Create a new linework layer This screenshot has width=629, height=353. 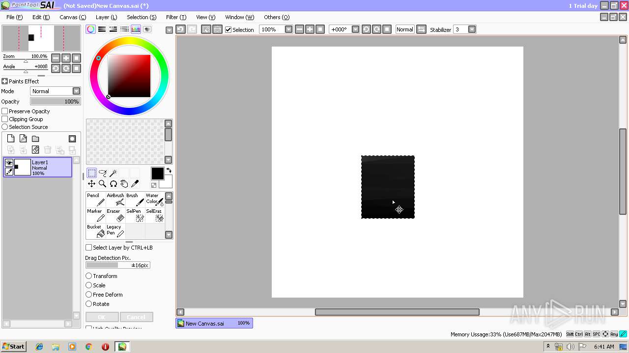coord(23,139)
